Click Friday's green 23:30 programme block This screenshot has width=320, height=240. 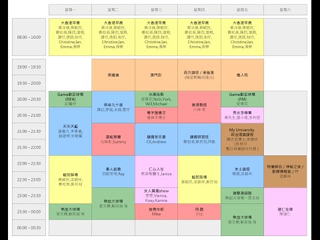(242, 220)
